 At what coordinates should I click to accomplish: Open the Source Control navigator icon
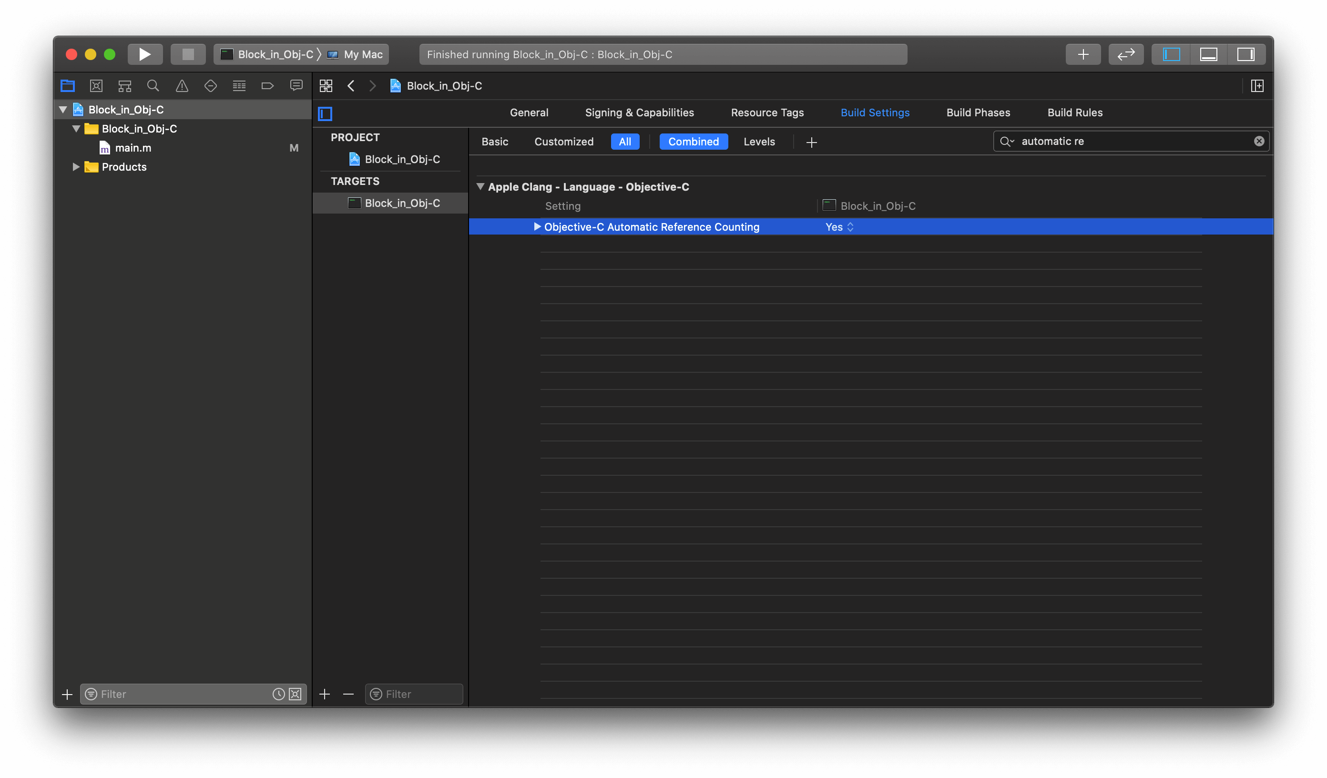pyautogui.click(x=96, y=86)
